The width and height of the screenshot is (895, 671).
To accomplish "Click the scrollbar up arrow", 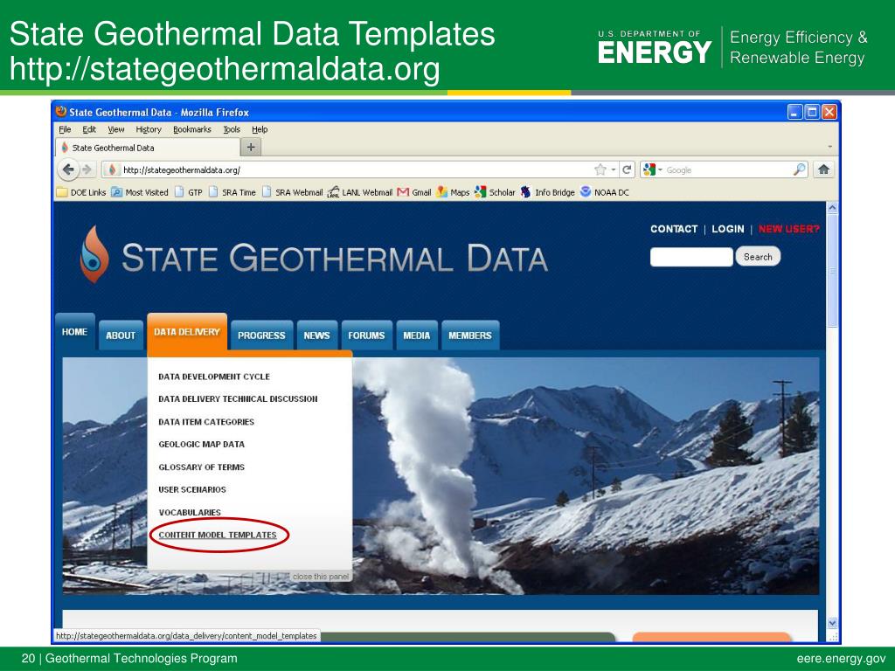I will pos(832,208).
